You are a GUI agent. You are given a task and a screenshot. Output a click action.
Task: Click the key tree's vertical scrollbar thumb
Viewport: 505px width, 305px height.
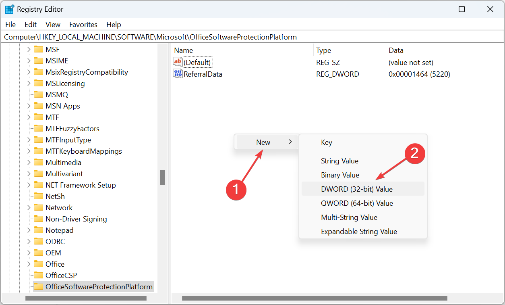[162, 178]
